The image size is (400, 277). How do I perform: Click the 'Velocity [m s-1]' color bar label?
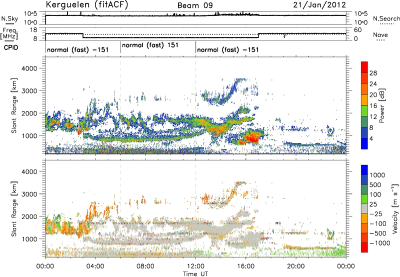click(x=395, y=208)
